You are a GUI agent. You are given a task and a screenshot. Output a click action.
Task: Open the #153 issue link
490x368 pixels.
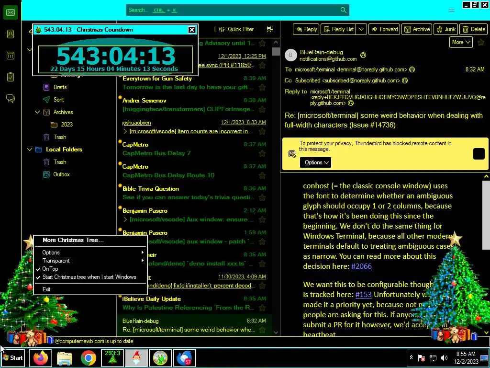coord(364,295)
